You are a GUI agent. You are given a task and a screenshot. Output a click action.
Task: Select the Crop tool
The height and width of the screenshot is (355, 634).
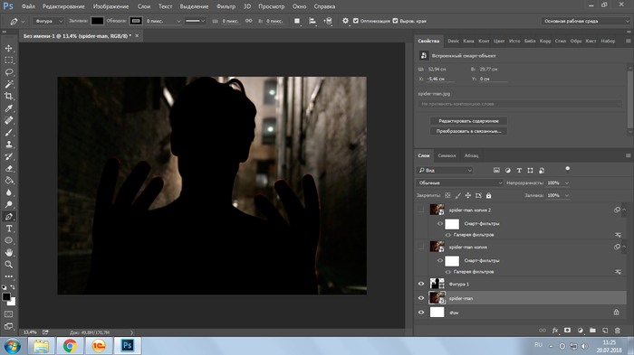[x=8, y=96]
